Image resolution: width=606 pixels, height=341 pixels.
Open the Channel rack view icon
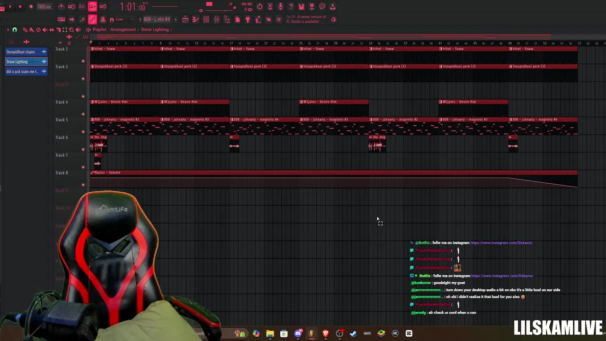(x=206, y=19)
